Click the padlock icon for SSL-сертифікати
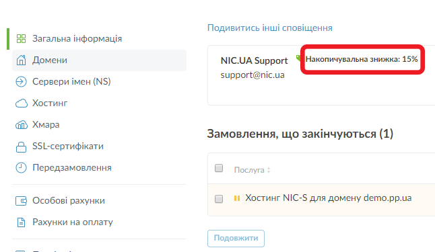Image resolution: width=435 pixels, height=252 pixels. [x=21, y=146]
